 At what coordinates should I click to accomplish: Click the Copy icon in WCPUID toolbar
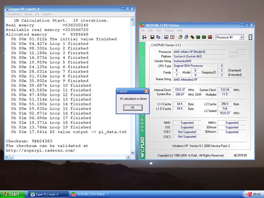(158, 37)
